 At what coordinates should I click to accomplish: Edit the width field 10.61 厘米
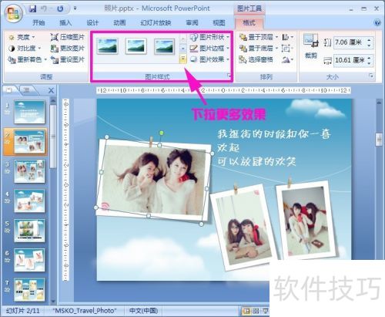point(350,60)
